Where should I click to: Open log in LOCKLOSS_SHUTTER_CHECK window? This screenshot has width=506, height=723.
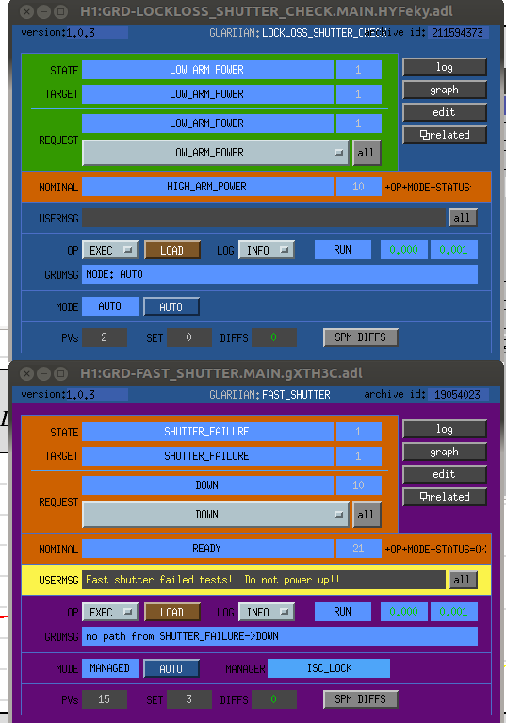[x=444, y=67]
